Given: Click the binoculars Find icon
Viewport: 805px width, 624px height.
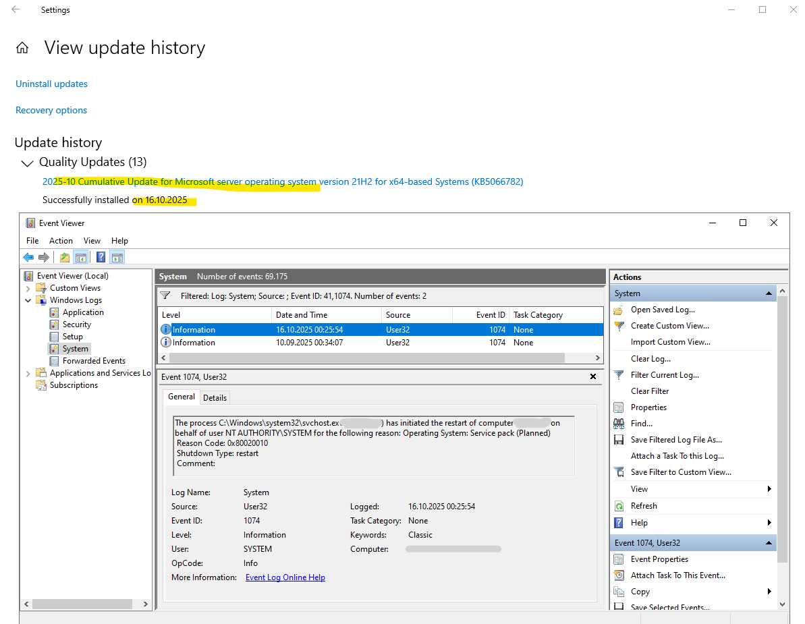Looking at the screenshot, I should click(619, 424).
